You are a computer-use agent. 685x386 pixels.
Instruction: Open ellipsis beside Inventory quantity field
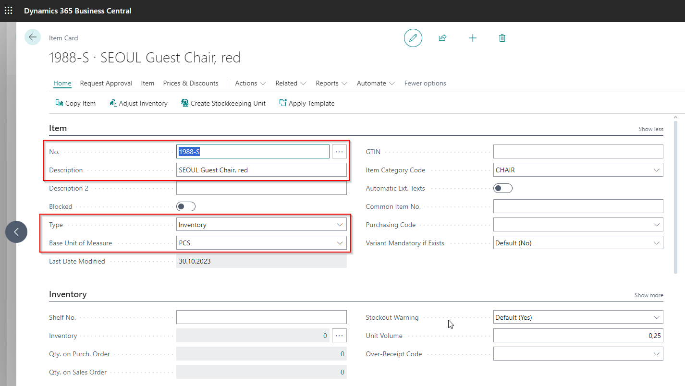(x=339, y=336)
